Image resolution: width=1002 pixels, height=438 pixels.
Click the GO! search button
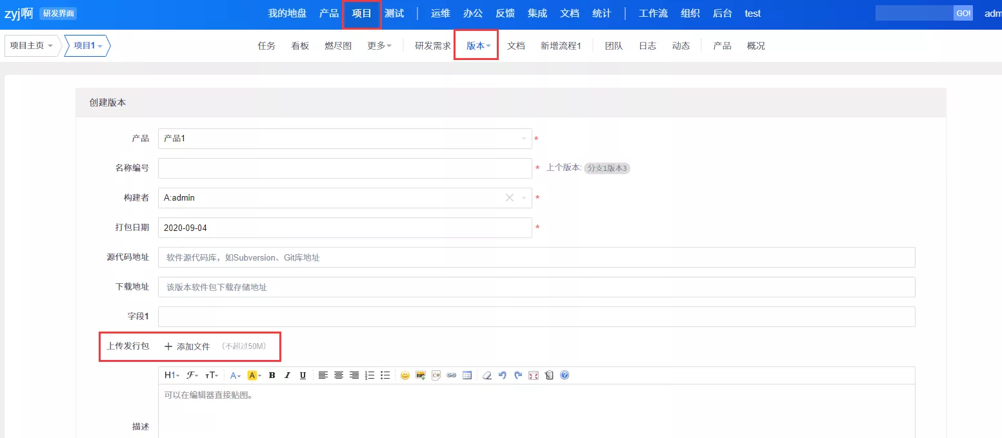click(963, 13)
